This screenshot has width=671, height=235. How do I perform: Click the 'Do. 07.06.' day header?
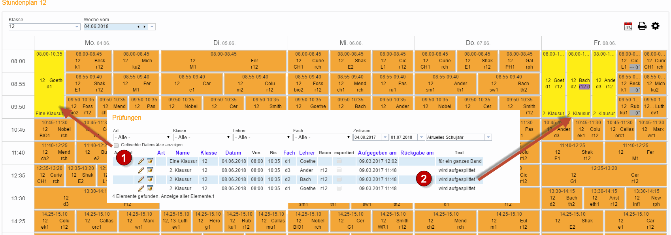(x=478, y=43)
